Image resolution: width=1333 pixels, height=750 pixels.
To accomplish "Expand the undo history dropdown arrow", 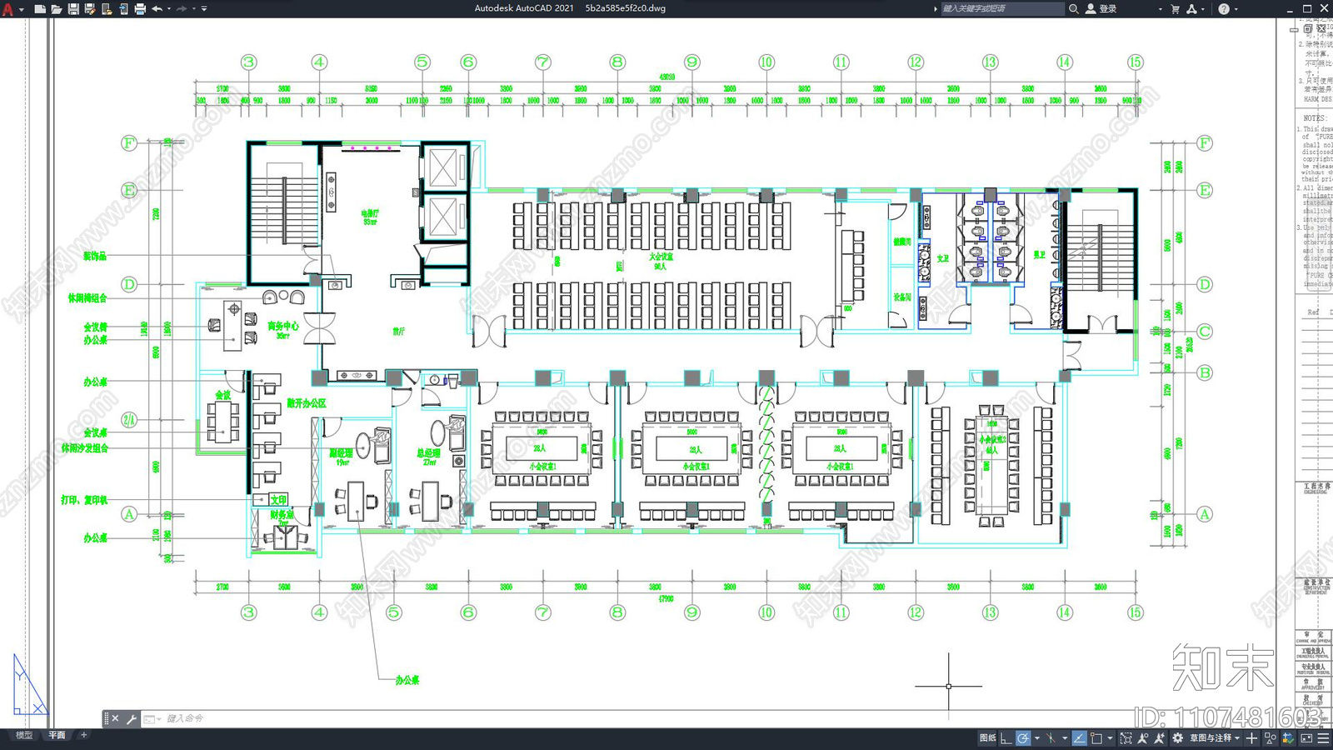I will click(168, 9).
